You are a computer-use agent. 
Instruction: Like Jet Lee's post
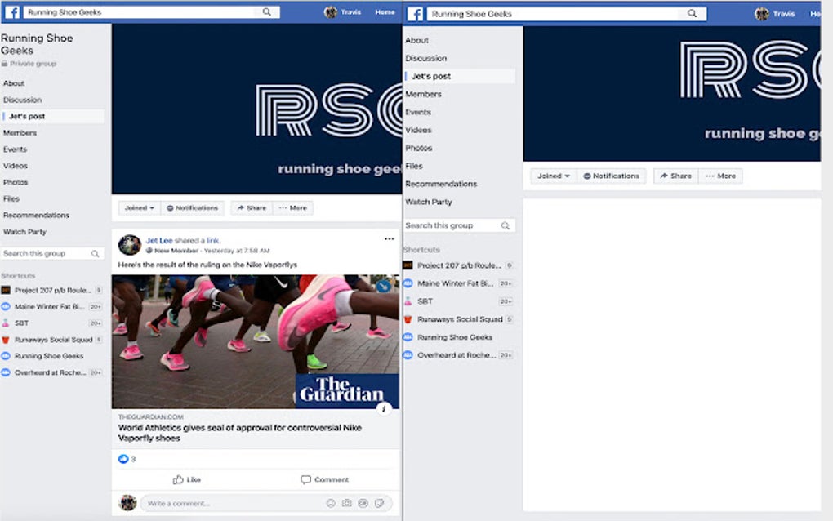tap(186, 479)
